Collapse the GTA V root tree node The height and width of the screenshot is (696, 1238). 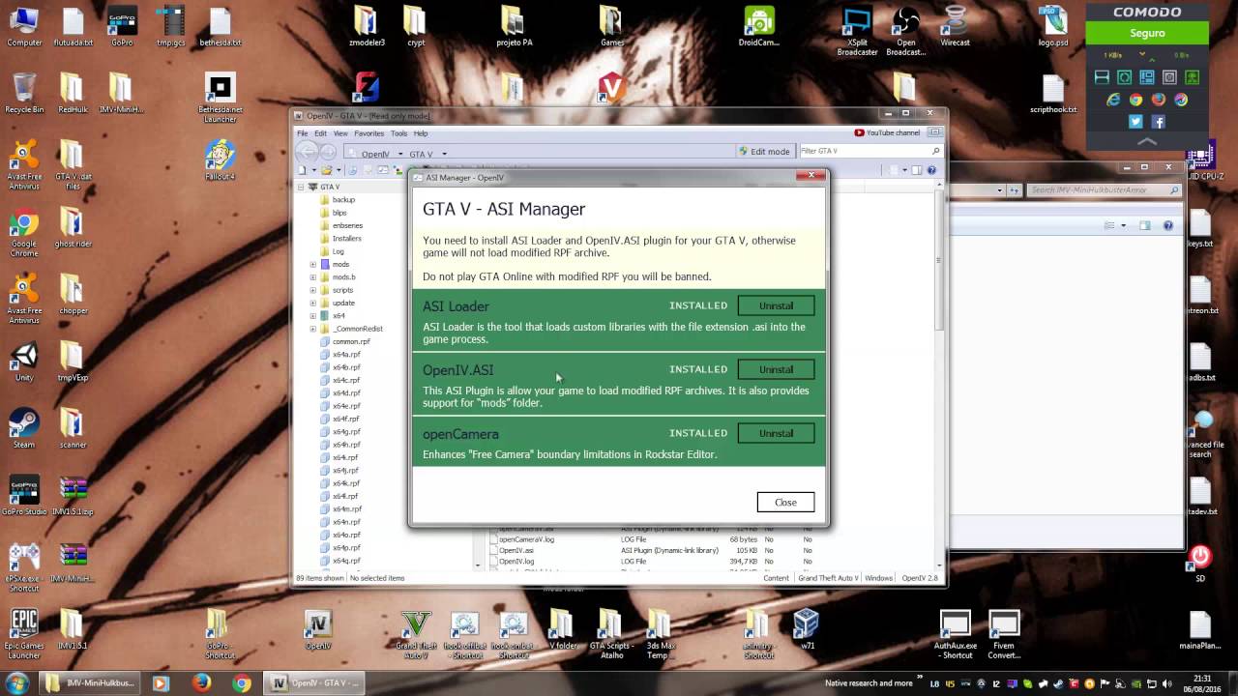point(301,187)
